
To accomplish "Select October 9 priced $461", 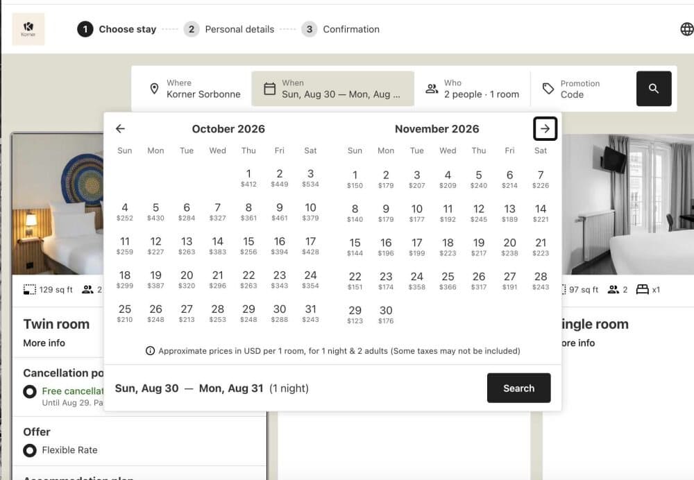I will click(x=280, y=212).
